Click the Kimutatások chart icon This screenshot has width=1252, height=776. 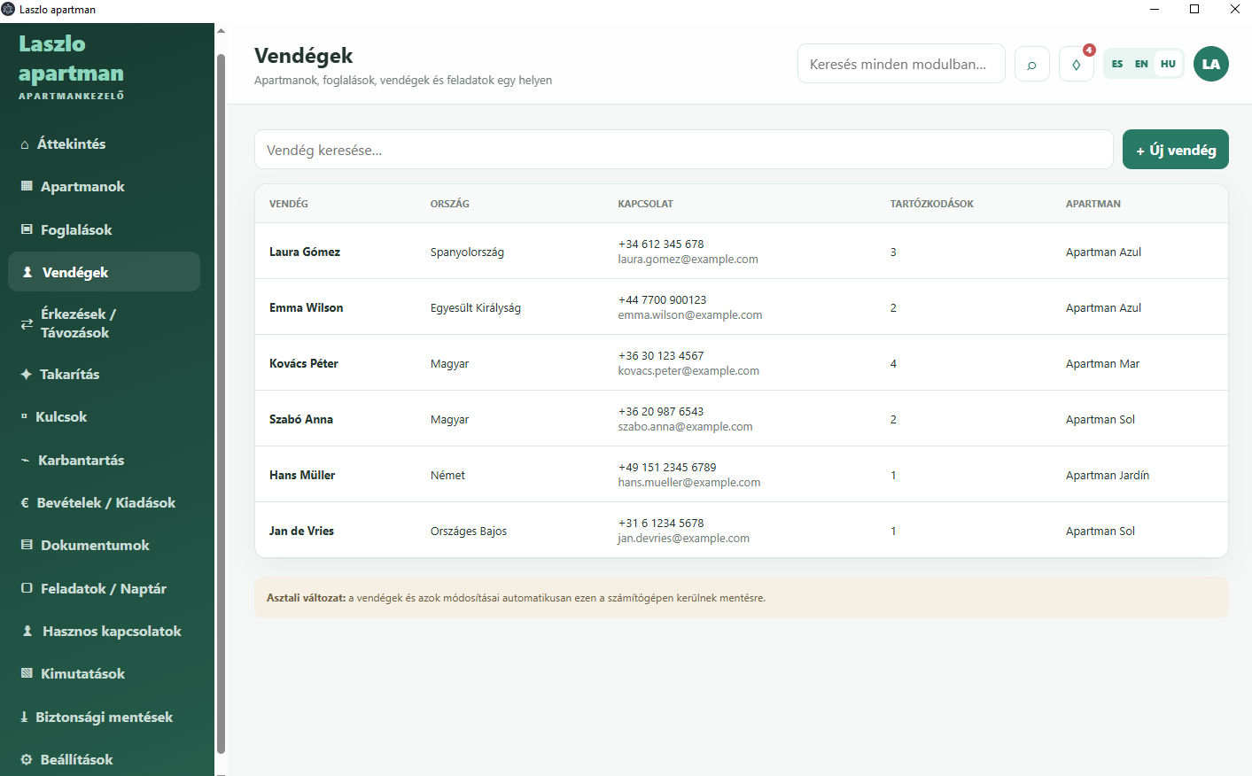coord(27,673)
